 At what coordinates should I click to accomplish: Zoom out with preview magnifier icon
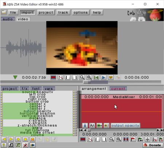tap(89, 77)
